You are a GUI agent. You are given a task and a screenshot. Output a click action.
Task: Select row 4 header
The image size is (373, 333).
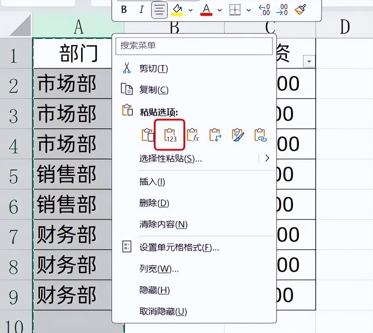pyautogui.click(x=16, y=144)
